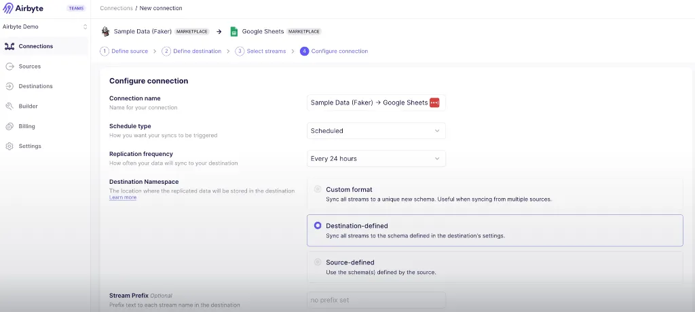695x312 pixels.
Task: Open the Destinations sidebar icon
Action: [10, 86]
